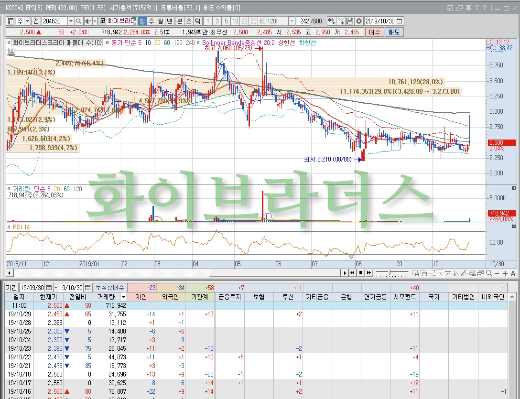Select second 초 chart period
Viewport: 520px width, 399px height.
click(189, 21)
